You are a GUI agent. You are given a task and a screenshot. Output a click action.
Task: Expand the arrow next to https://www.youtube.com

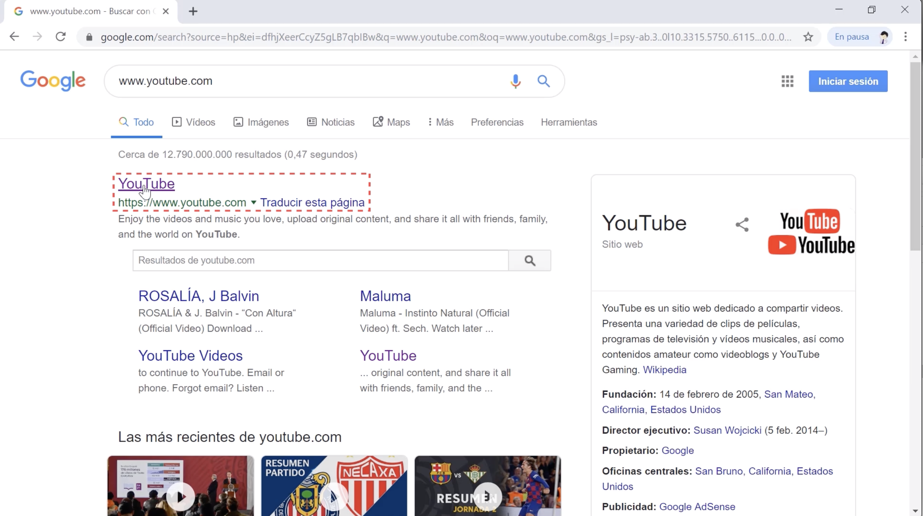pyautogui.click(x=254, y=202)
